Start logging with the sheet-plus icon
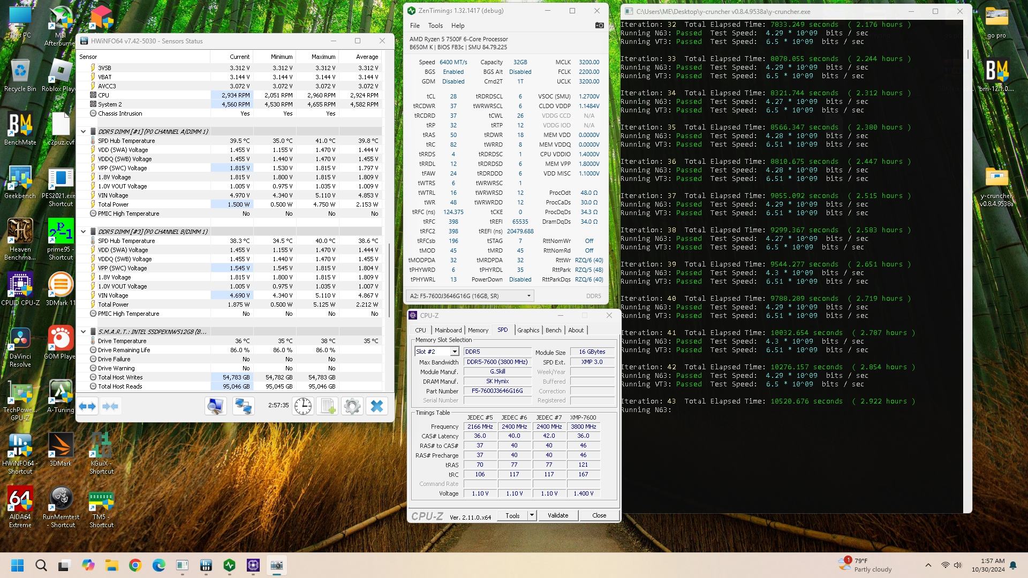The image size is (1028, 578). pos(328,406)
